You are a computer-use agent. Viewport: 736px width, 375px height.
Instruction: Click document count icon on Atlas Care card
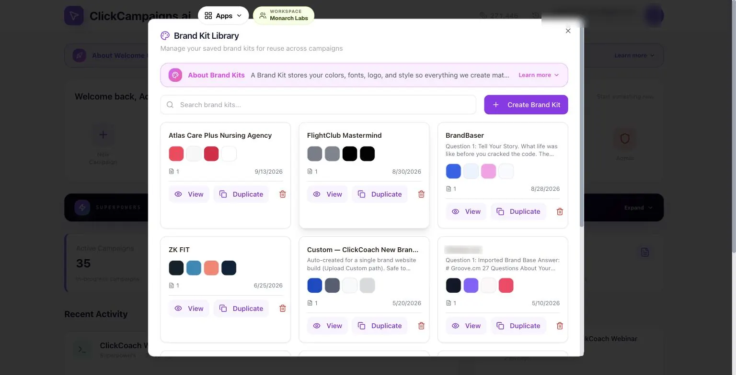[x=171, y=171]
